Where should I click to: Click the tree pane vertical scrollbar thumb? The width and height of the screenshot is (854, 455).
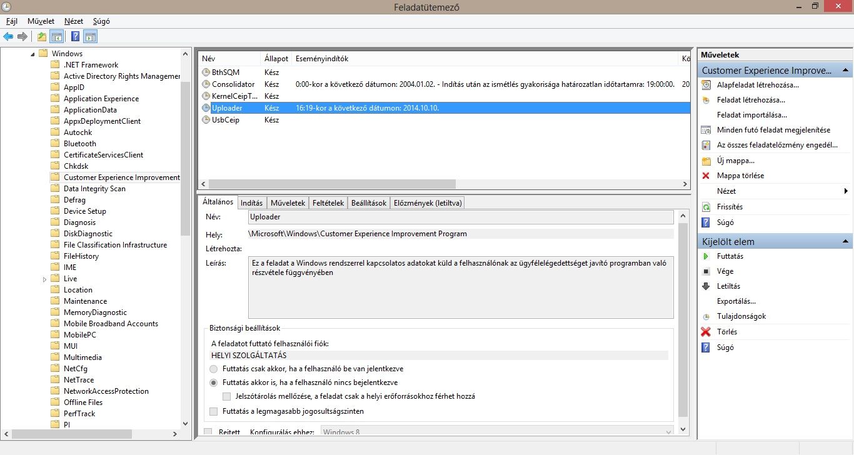coord(185,157)
